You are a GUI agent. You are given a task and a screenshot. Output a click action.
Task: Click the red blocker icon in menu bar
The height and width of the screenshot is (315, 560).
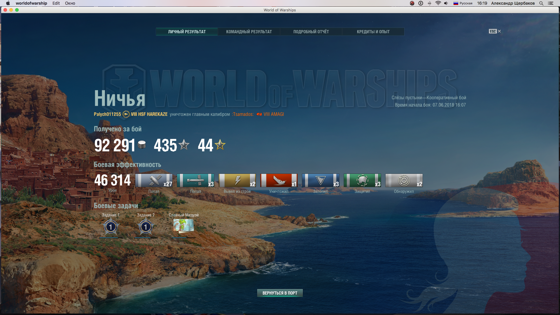[412, 3]
